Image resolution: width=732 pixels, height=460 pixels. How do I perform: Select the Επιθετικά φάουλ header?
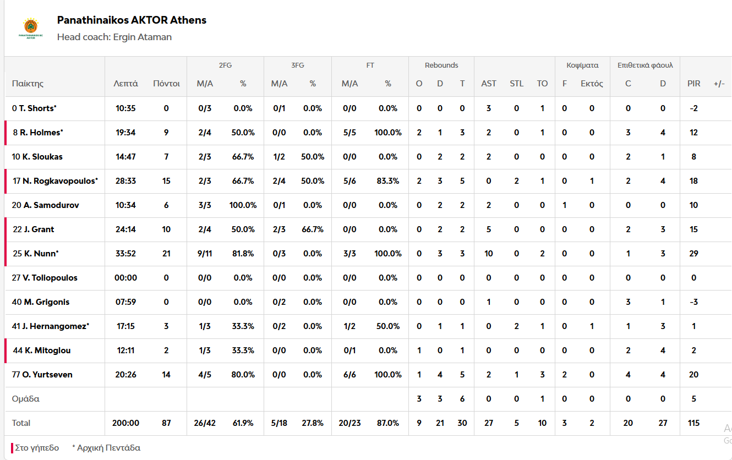pos(645,65)
